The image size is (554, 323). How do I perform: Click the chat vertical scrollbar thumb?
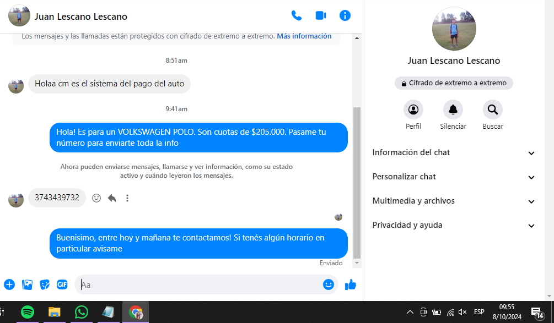[x=357, y=183]
